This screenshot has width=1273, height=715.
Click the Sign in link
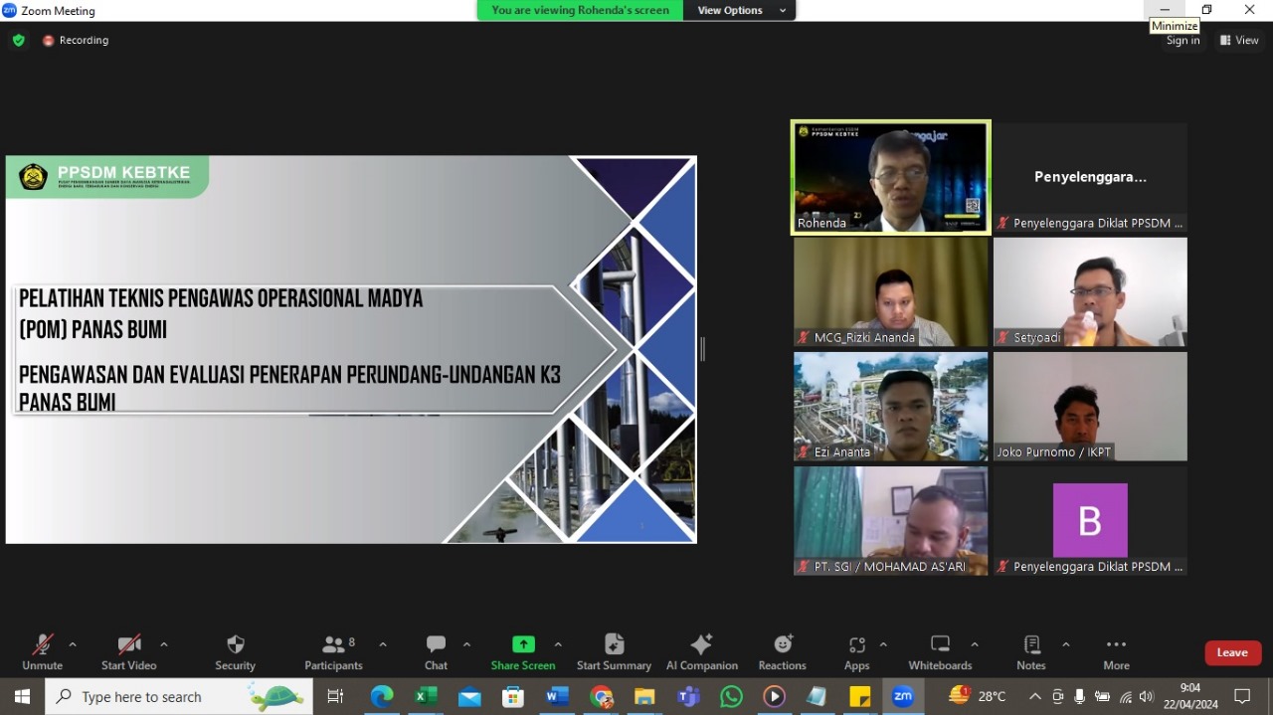(1182, 41)
